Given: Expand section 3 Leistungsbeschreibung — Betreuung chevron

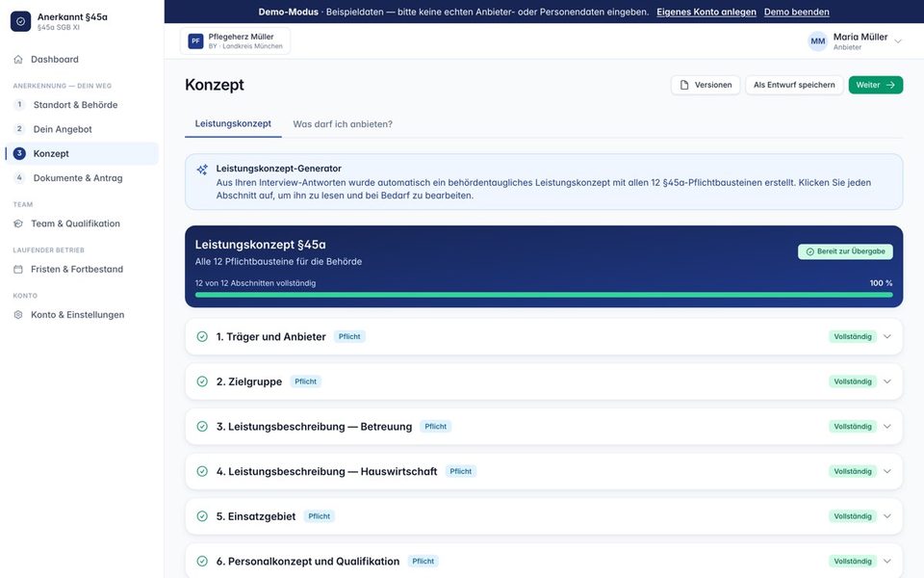Looking at the screenshot, I should (x=886, y=427).
